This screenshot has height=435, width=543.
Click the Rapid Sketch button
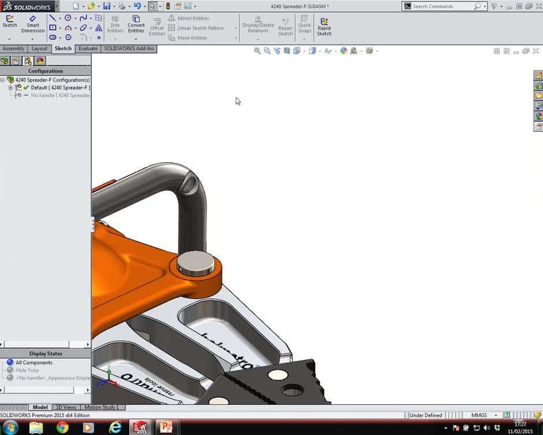click(324, 26)
